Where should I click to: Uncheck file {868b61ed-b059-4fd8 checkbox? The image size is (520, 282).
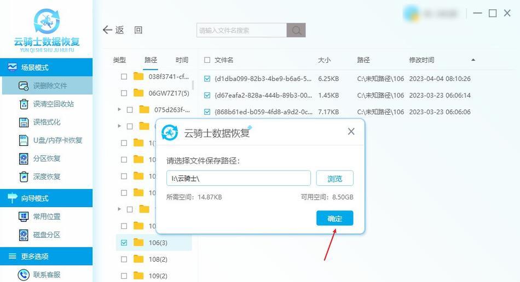207,112
